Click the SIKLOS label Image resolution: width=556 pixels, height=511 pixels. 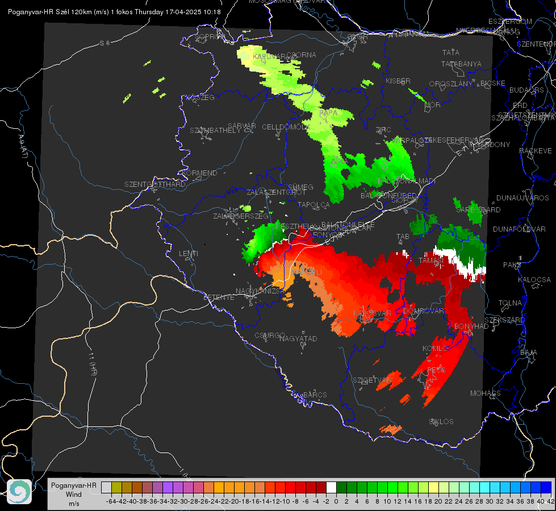pyautogui.click(x=441, y=422)
